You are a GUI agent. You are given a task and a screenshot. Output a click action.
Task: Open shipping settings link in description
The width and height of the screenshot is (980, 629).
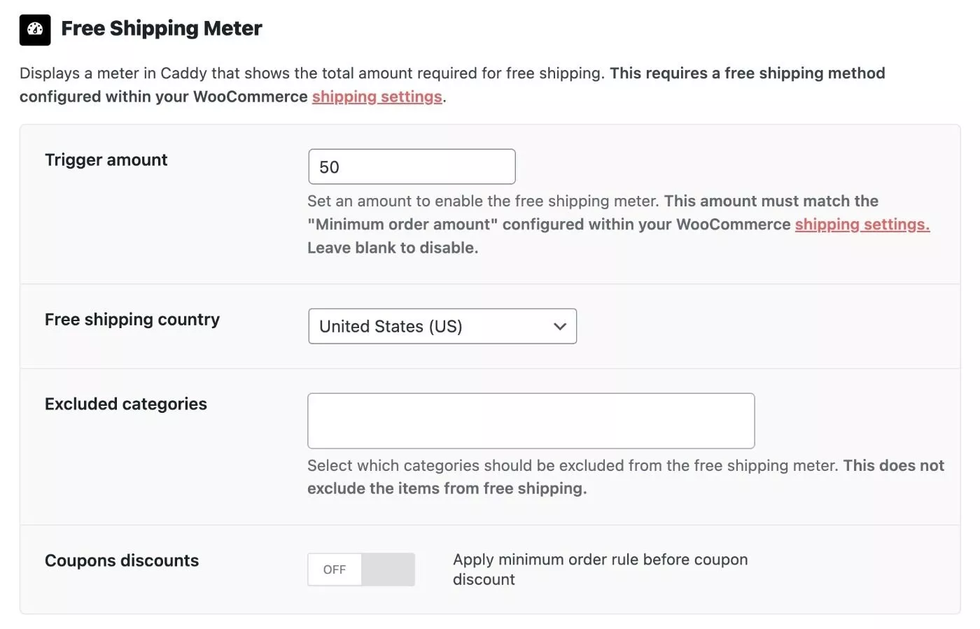tap(377, 97)
